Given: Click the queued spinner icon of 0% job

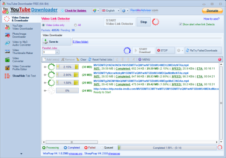Looking at the screenshot, I should 51,91.
